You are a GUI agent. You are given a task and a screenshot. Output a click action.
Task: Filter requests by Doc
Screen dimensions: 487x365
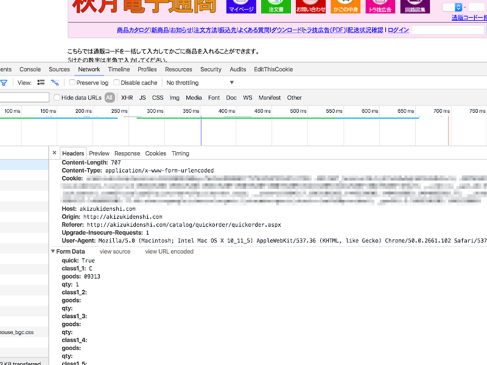tap(231, 97)
